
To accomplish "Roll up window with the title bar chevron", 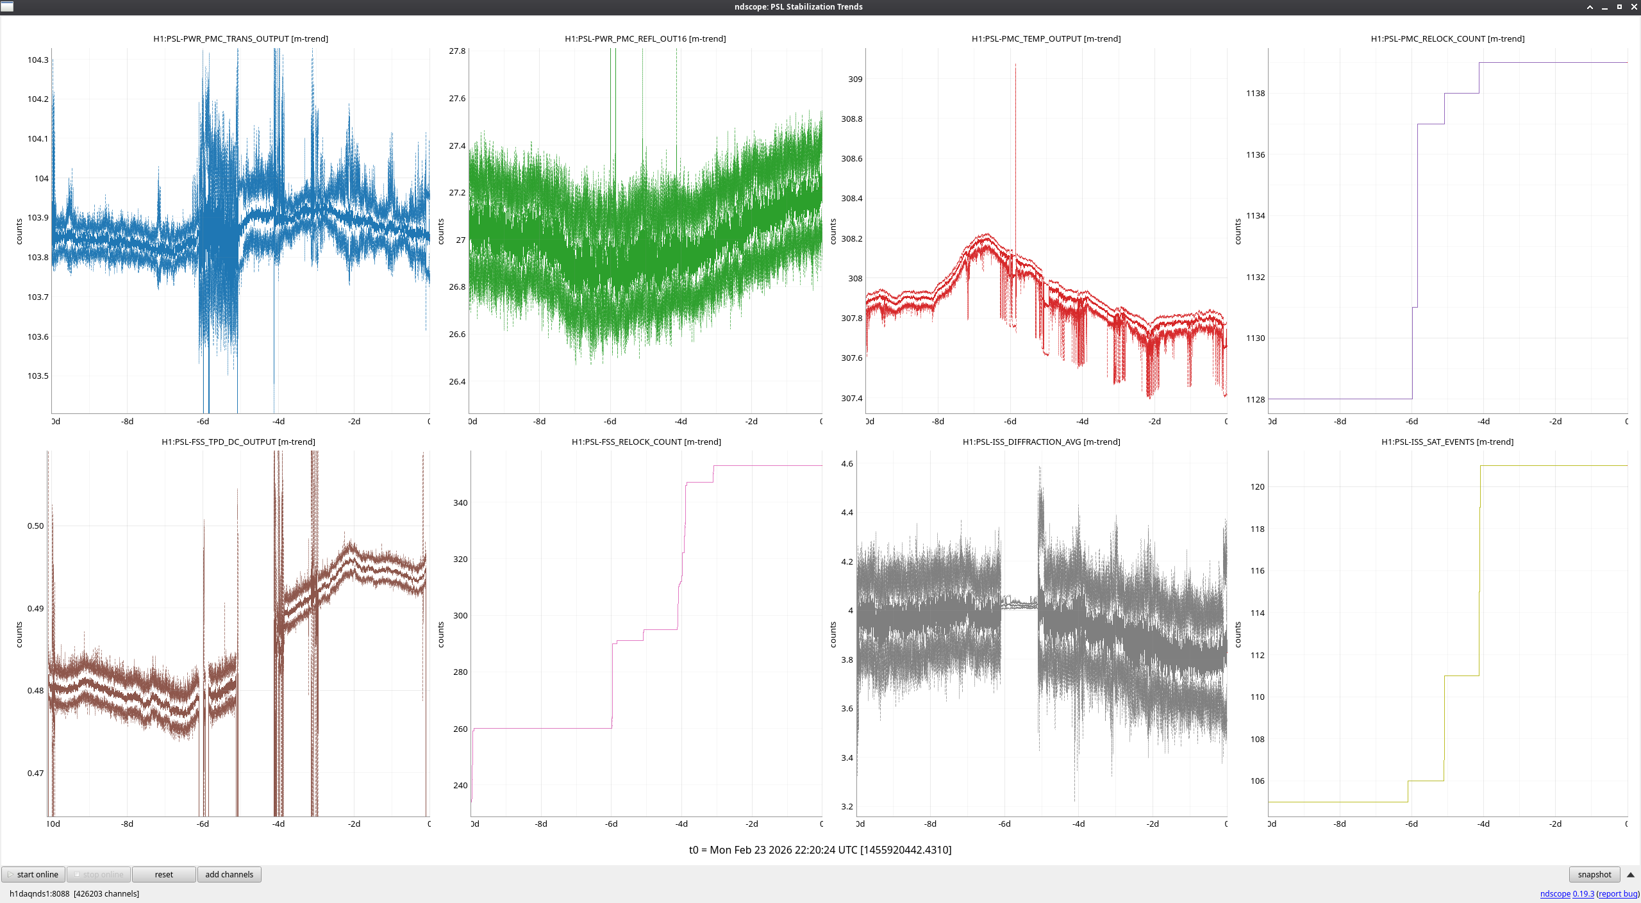I will [x=1590, y=7].
